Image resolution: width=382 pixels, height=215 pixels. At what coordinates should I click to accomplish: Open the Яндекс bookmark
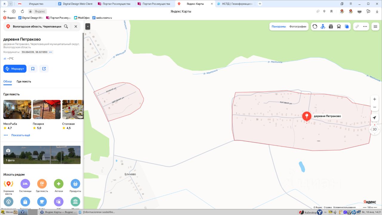click(x=10, y=18)
